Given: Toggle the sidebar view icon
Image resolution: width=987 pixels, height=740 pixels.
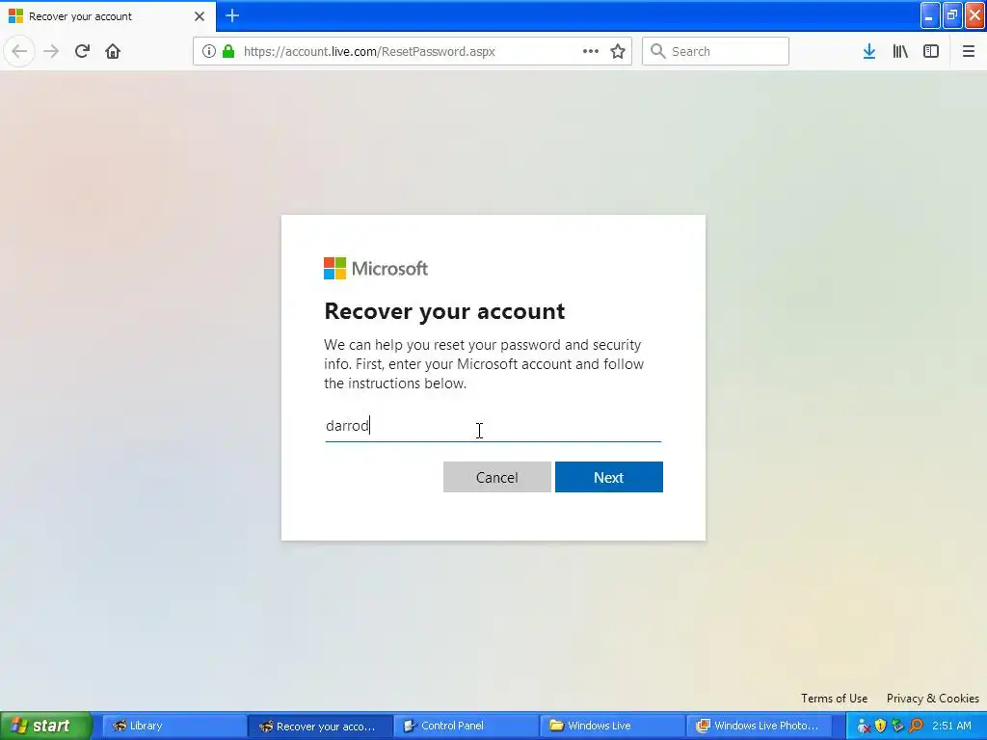Looking at the screenshot, I should [x=931, y=51].
